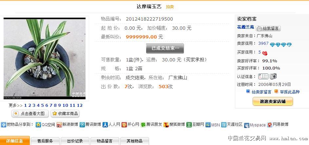This screenshot has width=309, height=145.
Task: Open image number 7
Action: [51, 105]
